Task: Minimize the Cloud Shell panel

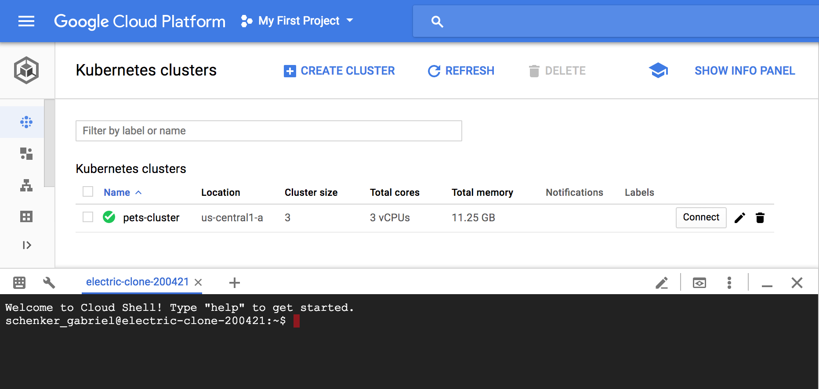Action: pos(767,286)
